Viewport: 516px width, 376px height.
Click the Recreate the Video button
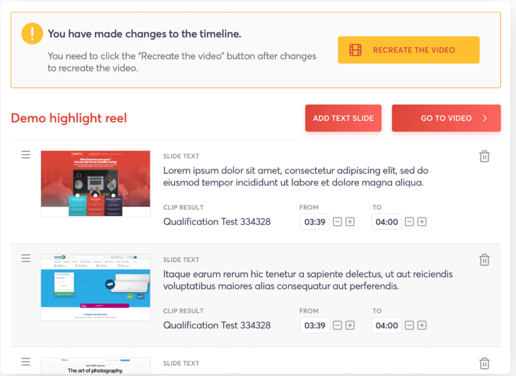click(409, 50)
